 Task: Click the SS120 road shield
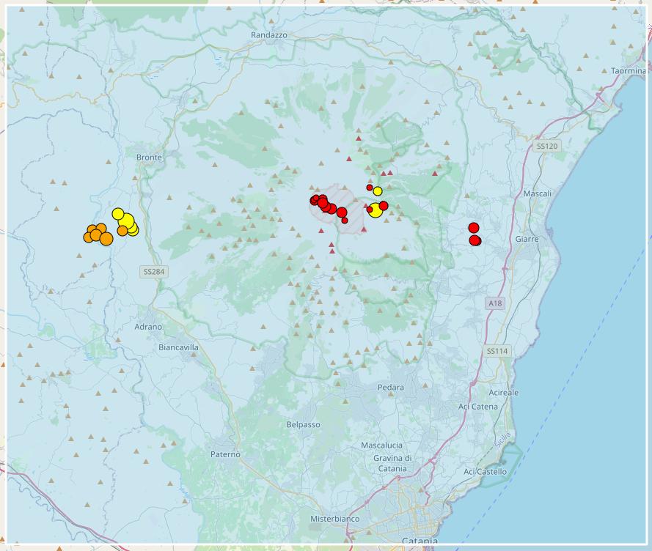[547, 147]
